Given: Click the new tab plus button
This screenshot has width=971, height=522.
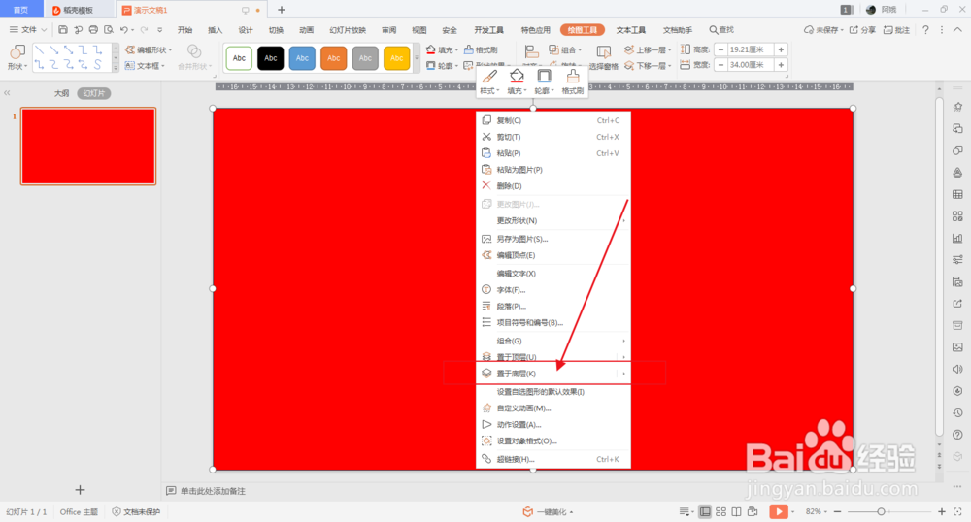Looking at the screenshot, I should tap(282, 10).
